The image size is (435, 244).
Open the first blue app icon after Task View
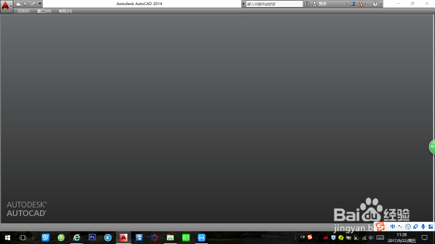(45, 238)
